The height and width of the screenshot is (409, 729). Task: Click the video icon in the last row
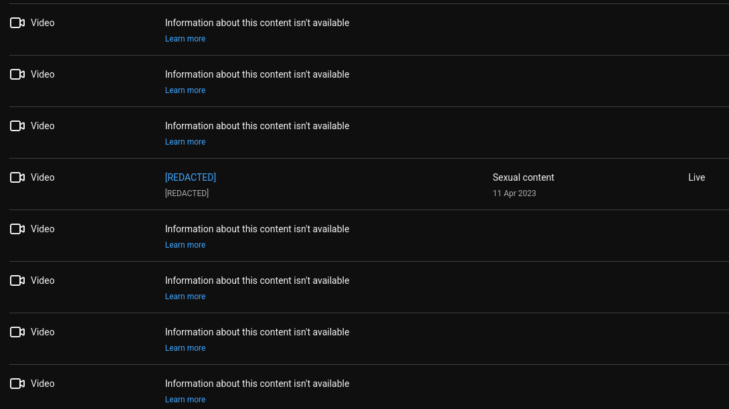17,384
